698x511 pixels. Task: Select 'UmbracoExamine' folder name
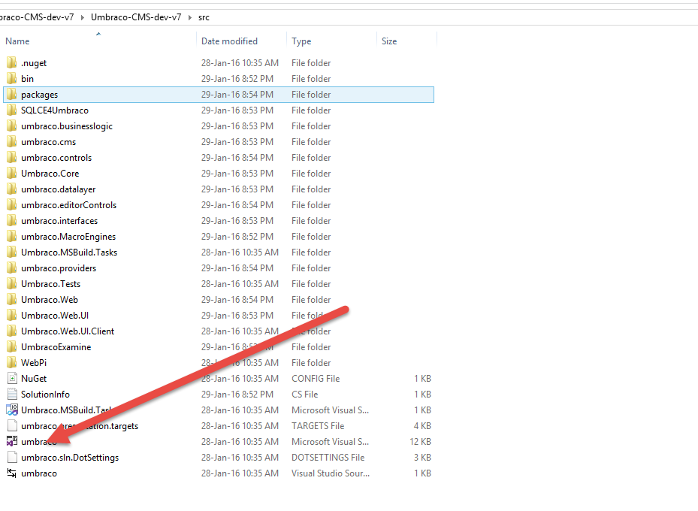click(56, 347)
